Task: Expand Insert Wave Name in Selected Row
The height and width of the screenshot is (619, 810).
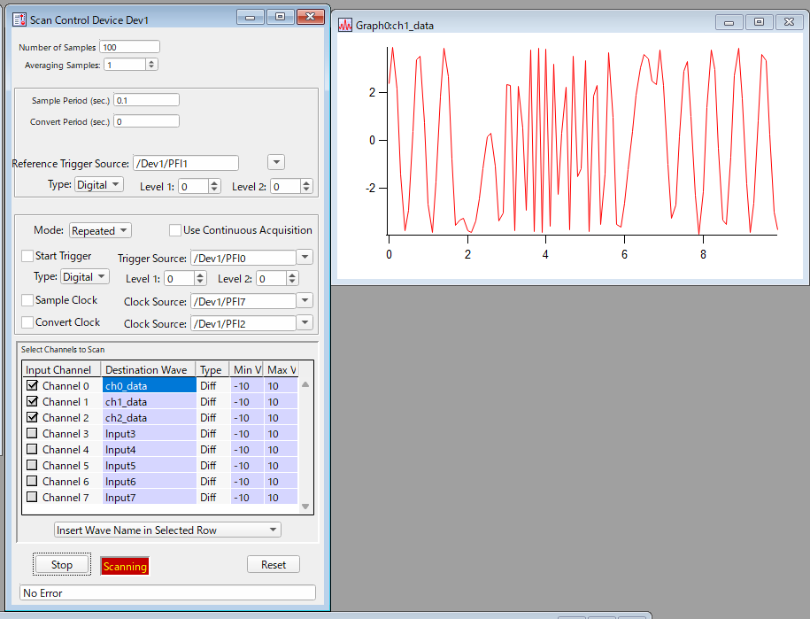Action: pos(167,530)
